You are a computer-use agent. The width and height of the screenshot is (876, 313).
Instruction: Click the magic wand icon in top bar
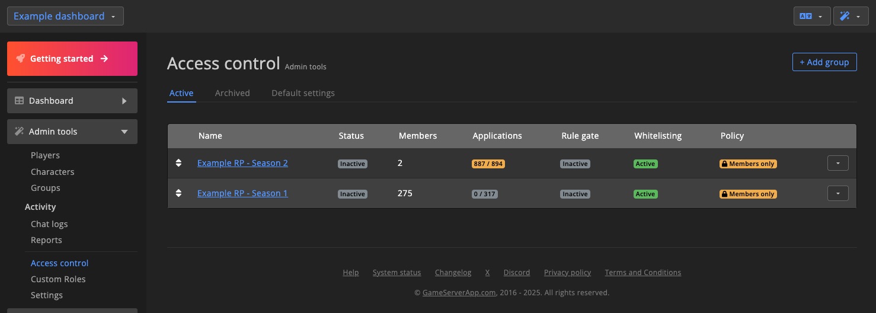click(x=845, y=17)
